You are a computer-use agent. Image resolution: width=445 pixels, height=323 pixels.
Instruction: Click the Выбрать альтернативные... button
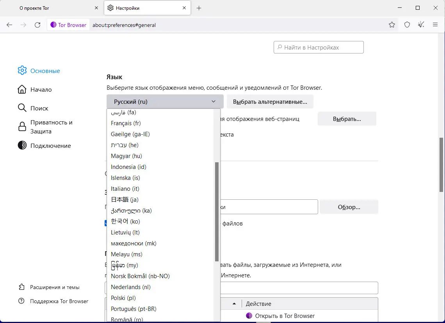(x=270, y=101)
